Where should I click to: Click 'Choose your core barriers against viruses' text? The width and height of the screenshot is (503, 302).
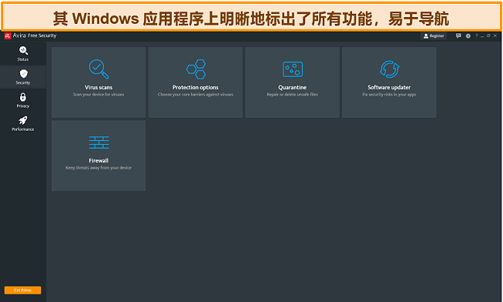[195, 94]
